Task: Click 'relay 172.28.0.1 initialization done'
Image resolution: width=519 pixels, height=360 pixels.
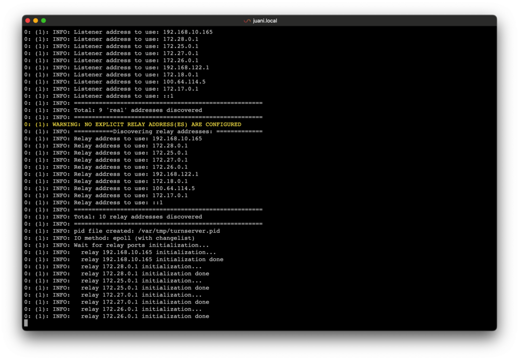Action: [x=145, y=274]
